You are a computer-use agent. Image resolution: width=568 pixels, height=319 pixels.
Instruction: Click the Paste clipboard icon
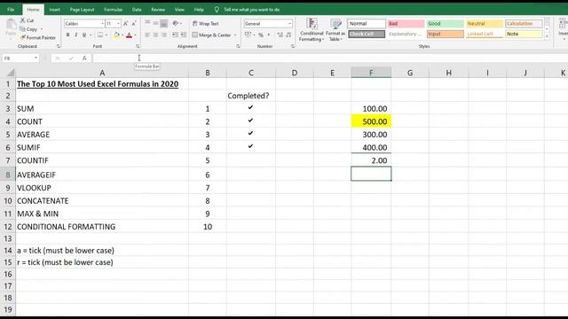11,24
